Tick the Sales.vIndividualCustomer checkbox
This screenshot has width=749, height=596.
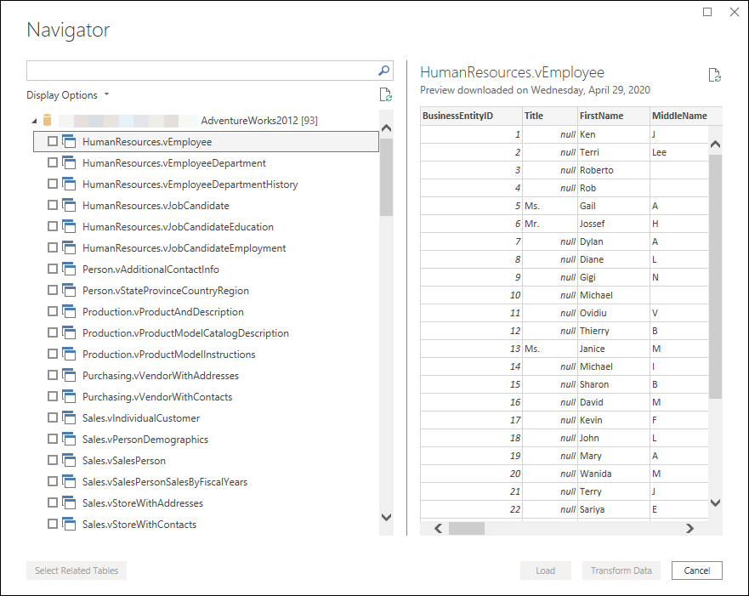(53, 417)
